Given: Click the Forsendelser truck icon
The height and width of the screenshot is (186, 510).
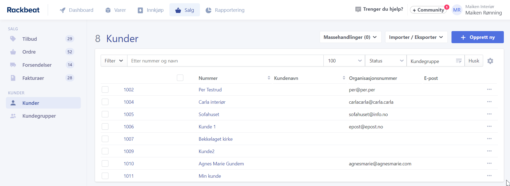Looking at the screenshot, I should [x=13, y=65].
